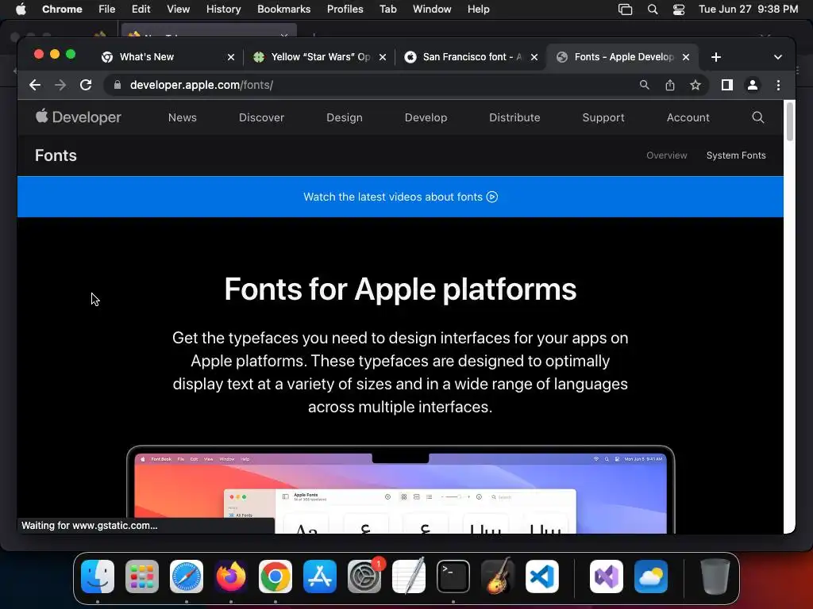Viewport: 813px width, 609px height.
Task: Open the Help menu
Action: point(478,10)
